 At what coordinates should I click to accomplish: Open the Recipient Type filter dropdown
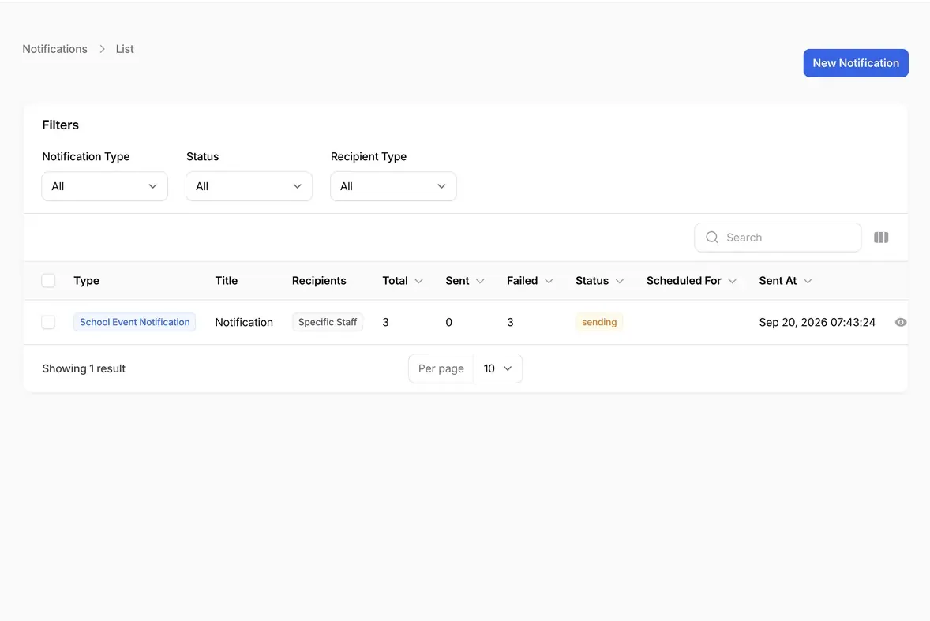(393, 186)
